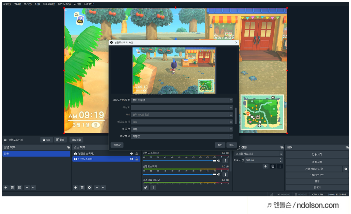Open the FPS dropdown

pyautogui.click(x=182, y=115)
